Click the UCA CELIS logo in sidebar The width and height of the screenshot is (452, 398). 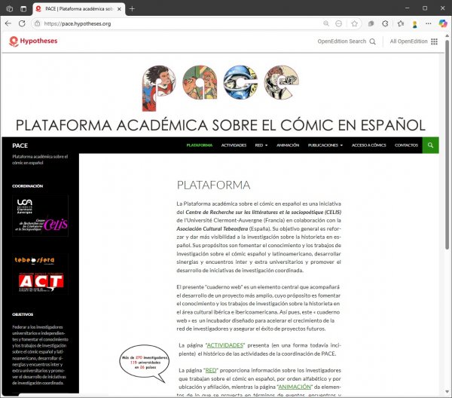click(x=41, y=216)
